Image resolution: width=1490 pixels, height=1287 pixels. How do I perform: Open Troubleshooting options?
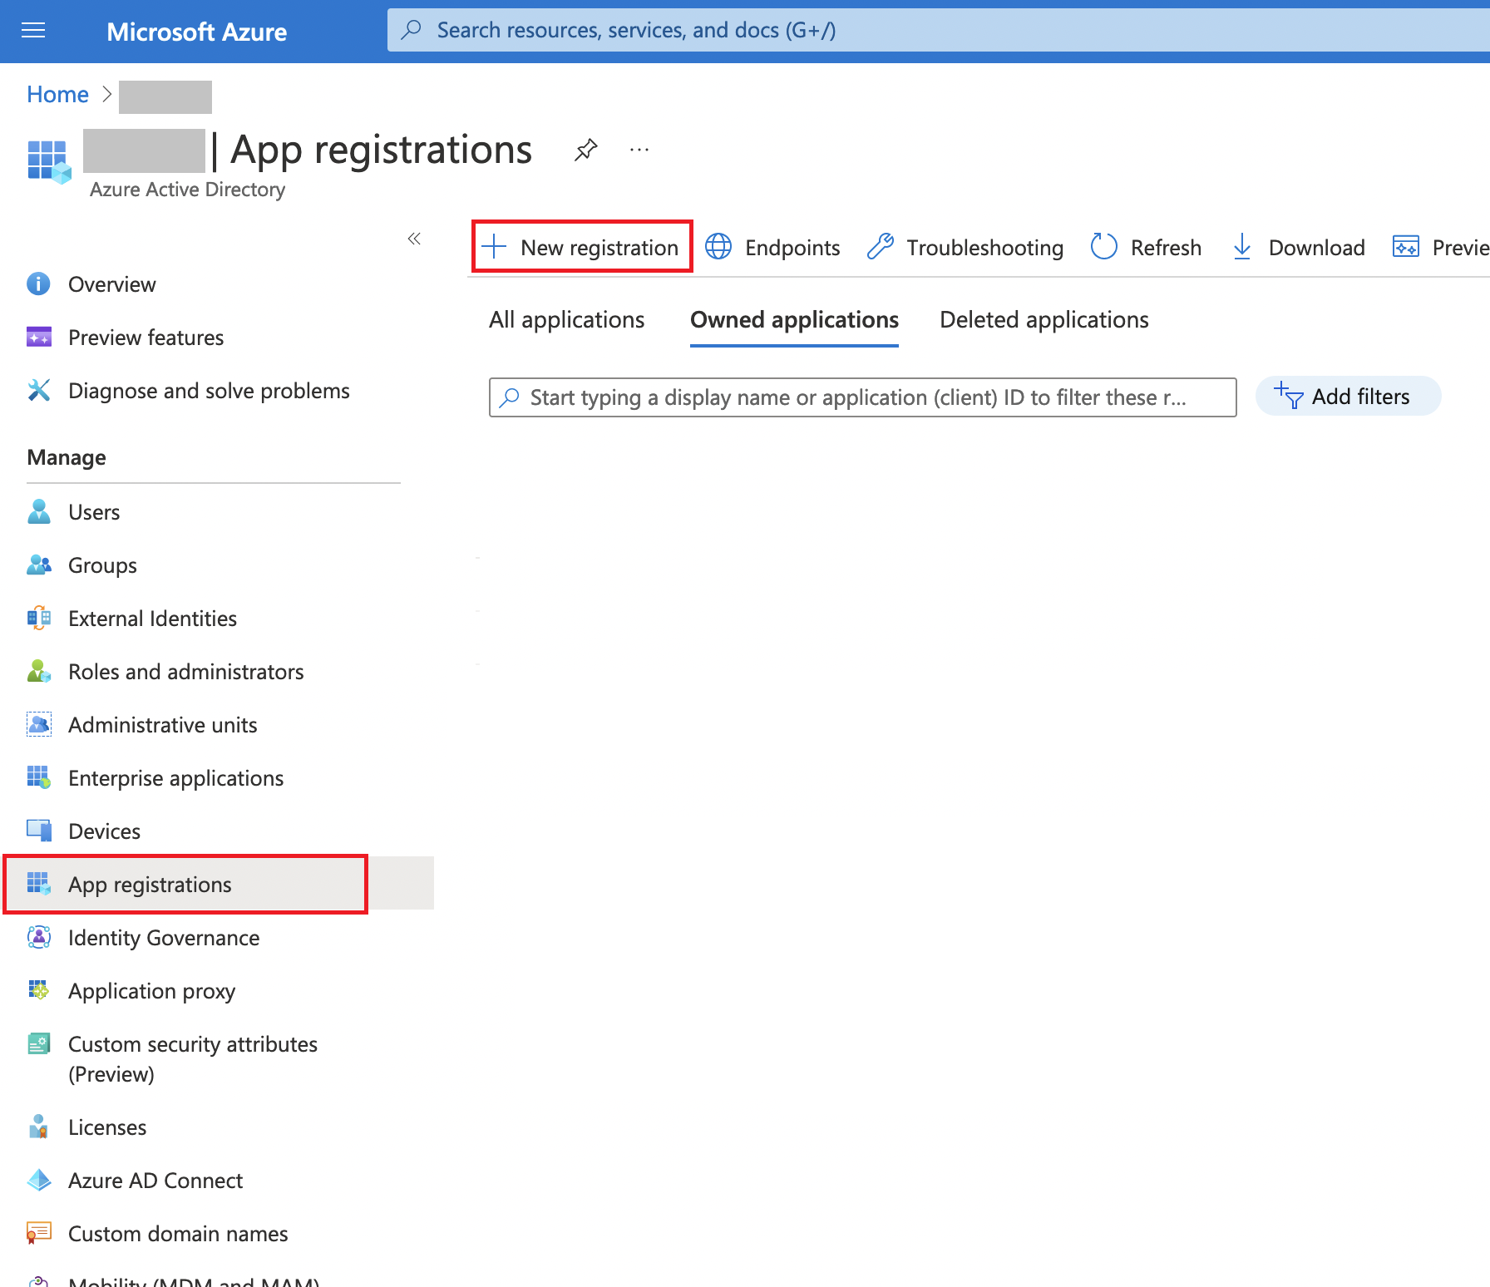click(x=965, y=247)
